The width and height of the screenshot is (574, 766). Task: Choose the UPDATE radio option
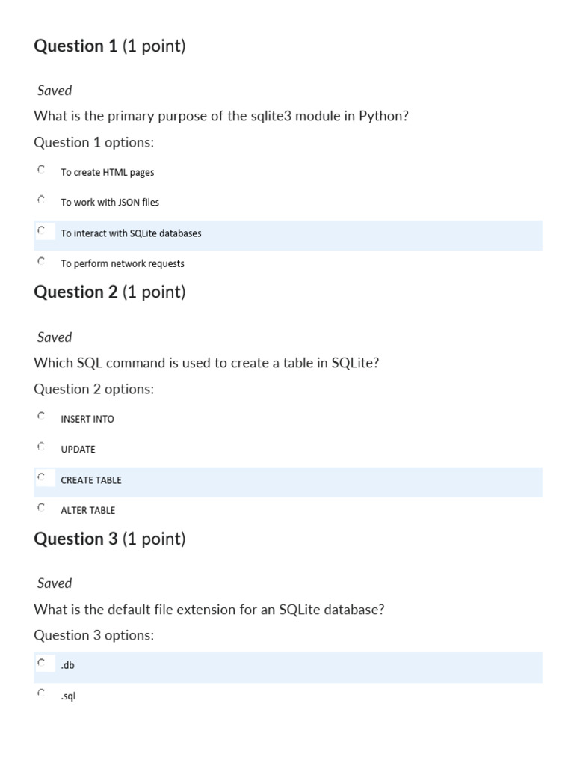click(41, 447)
